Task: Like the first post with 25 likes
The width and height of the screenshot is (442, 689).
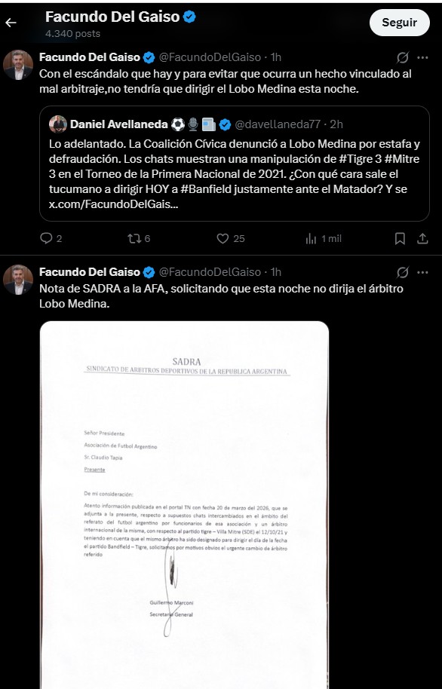Action: (x=231, y=239)
